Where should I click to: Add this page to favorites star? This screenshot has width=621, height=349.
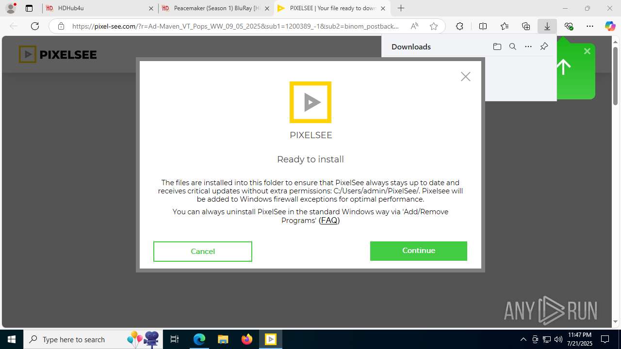434,26
